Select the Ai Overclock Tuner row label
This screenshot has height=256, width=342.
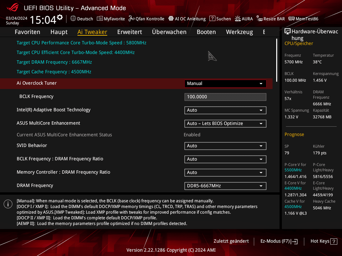pos(37,83)
